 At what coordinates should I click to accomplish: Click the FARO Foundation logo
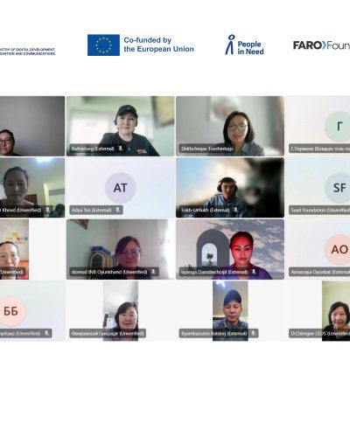click(321, 45)
